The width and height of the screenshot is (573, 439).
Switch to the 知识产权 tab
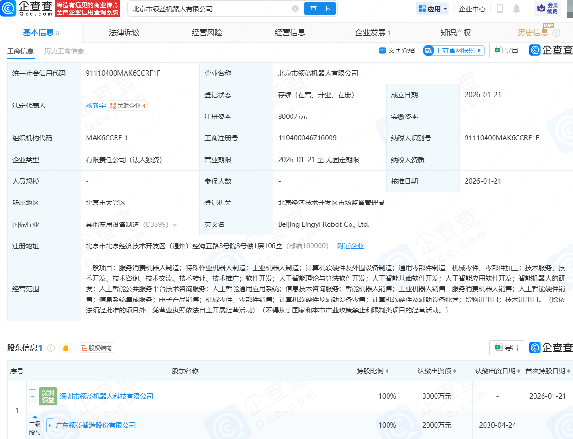(456, 32)
